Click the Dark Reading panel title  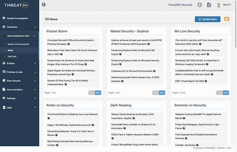121,105
